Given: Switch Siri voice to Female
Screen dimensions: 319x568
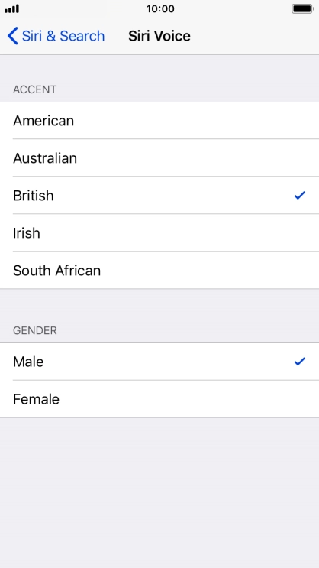Looking at the screenshot, I should point(159,399).
